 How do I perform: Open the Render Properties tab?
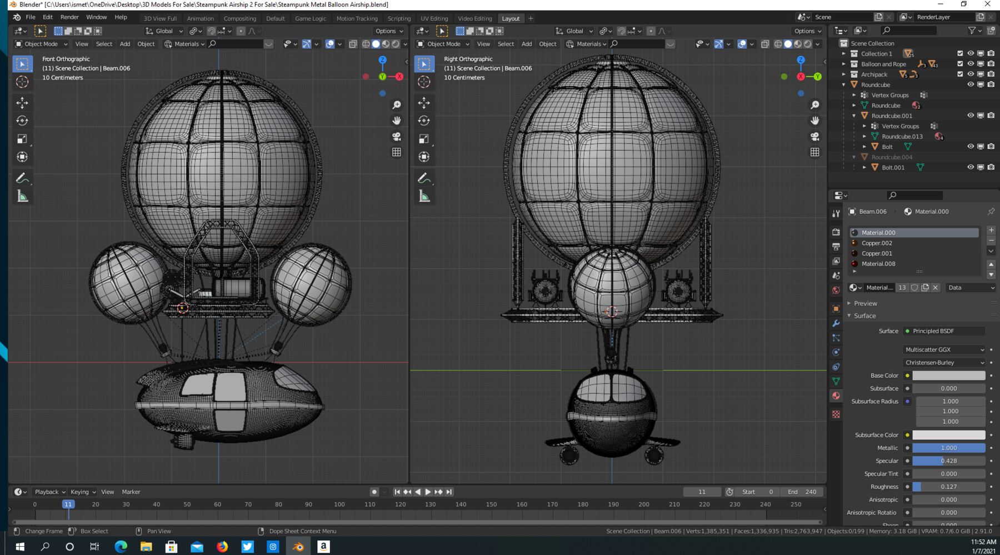click(836, 232)
